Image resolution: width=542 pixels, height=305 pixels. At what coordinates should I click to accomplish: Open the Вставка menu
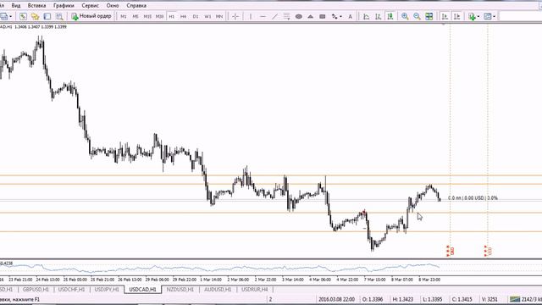pyautogui.click(x=36, y=6)
